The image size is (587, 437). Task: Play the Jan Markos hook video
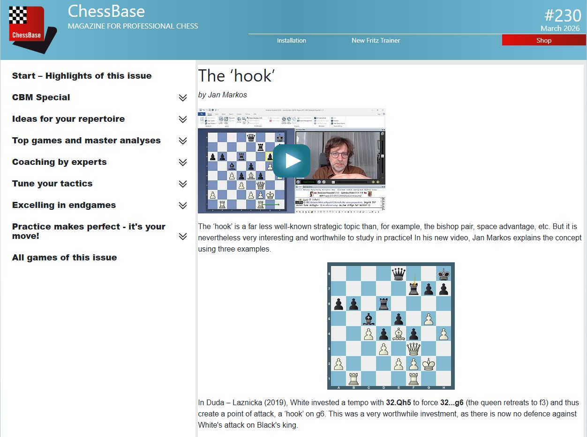(x=292, y=161)
